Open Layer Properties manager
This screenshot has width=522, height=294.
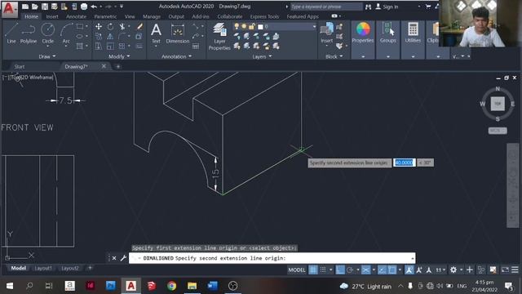click(x=219, y=36)
